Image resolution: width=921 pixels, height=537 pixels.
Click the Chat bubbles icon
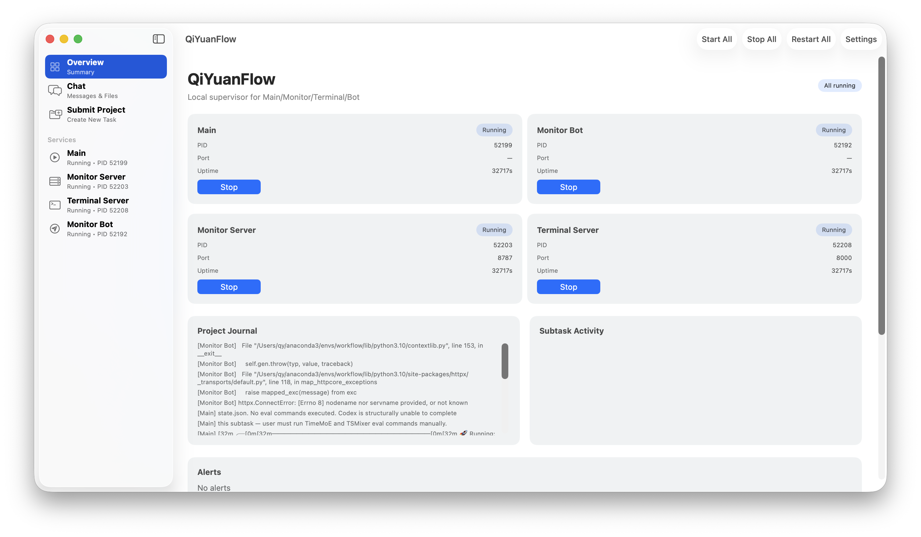pyautogui.click(x=55, y=91)
